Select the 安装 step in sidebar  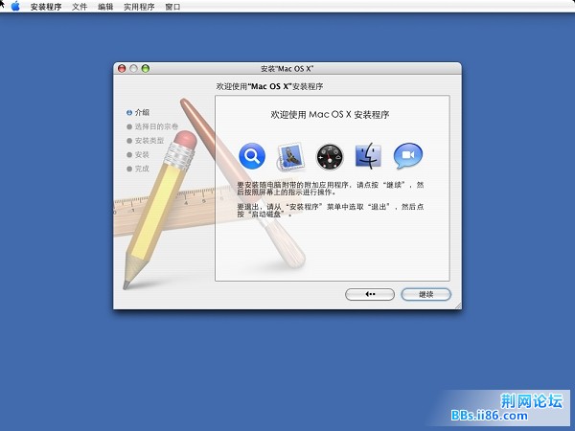pyautogui.click(x=138, y=154)
